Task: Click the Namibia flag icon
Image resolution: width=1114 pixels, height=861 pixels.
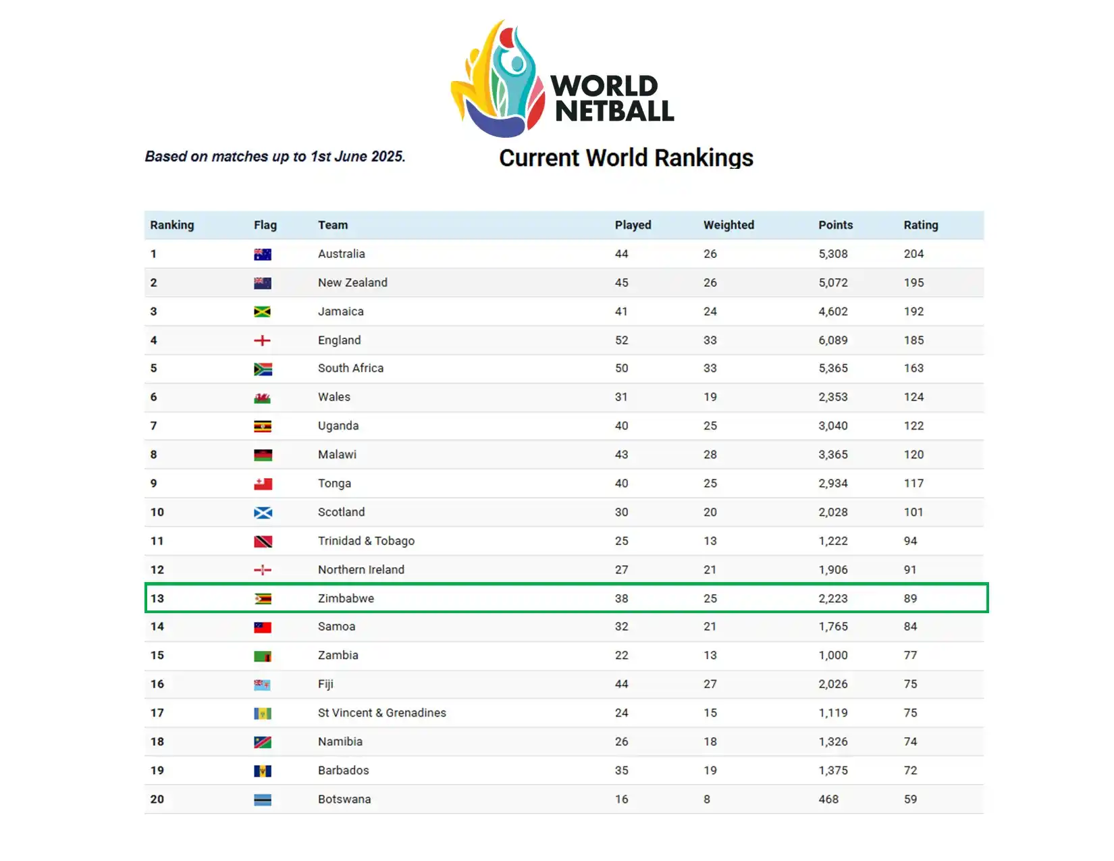Action: tap(263, 743)
